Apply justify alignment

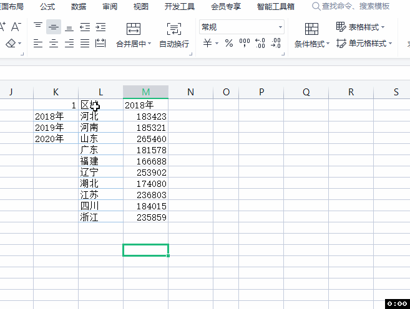85,44
